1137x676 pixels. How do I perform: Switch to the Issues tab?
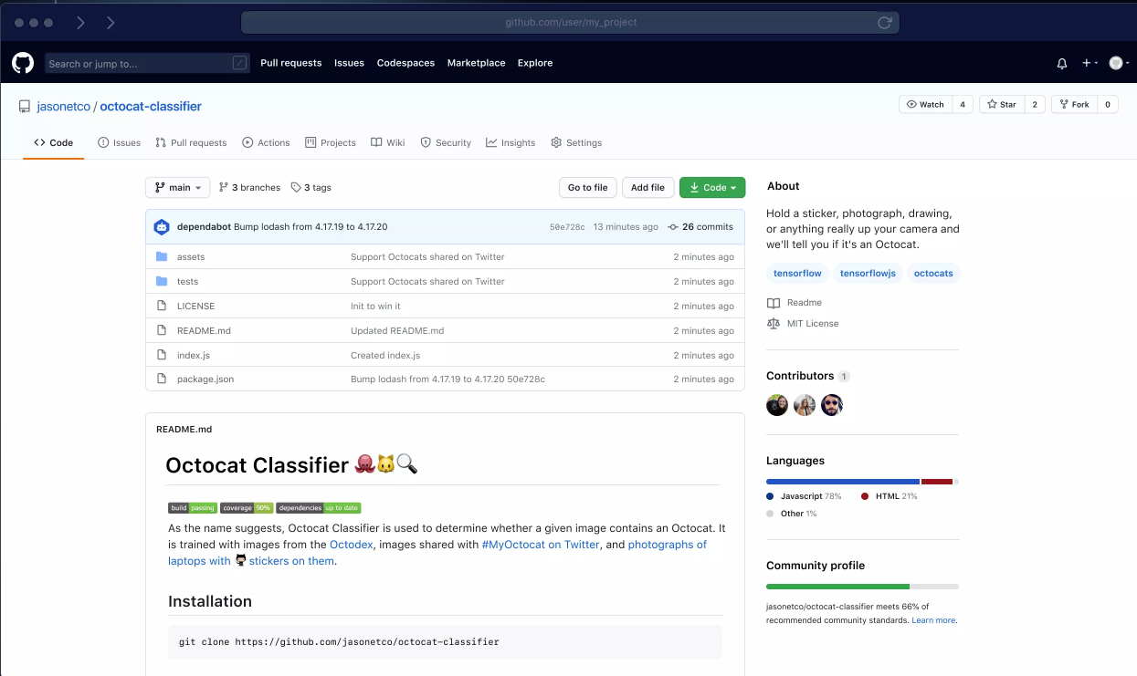[119, 143]
